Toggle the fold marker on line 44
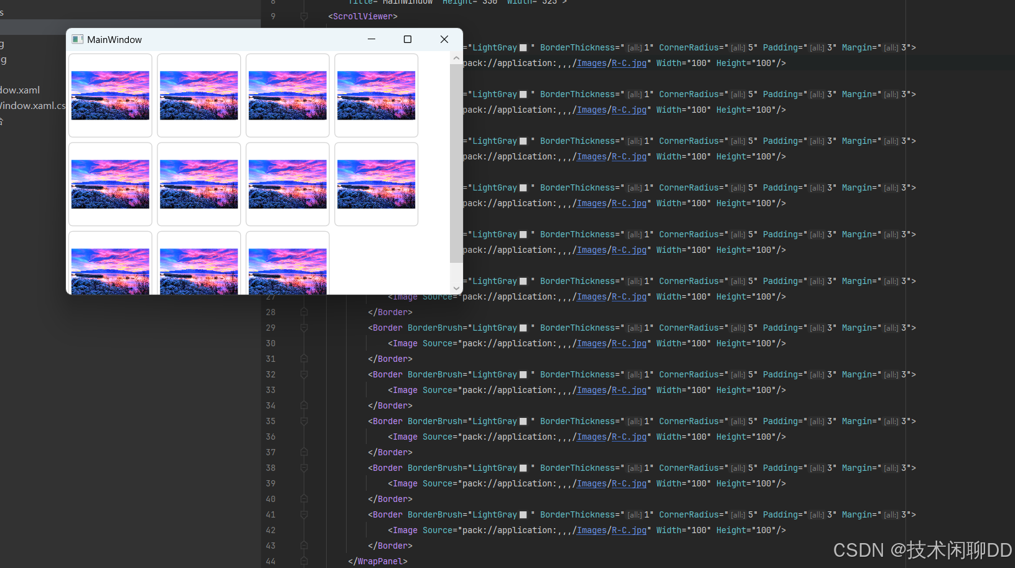 304,561
